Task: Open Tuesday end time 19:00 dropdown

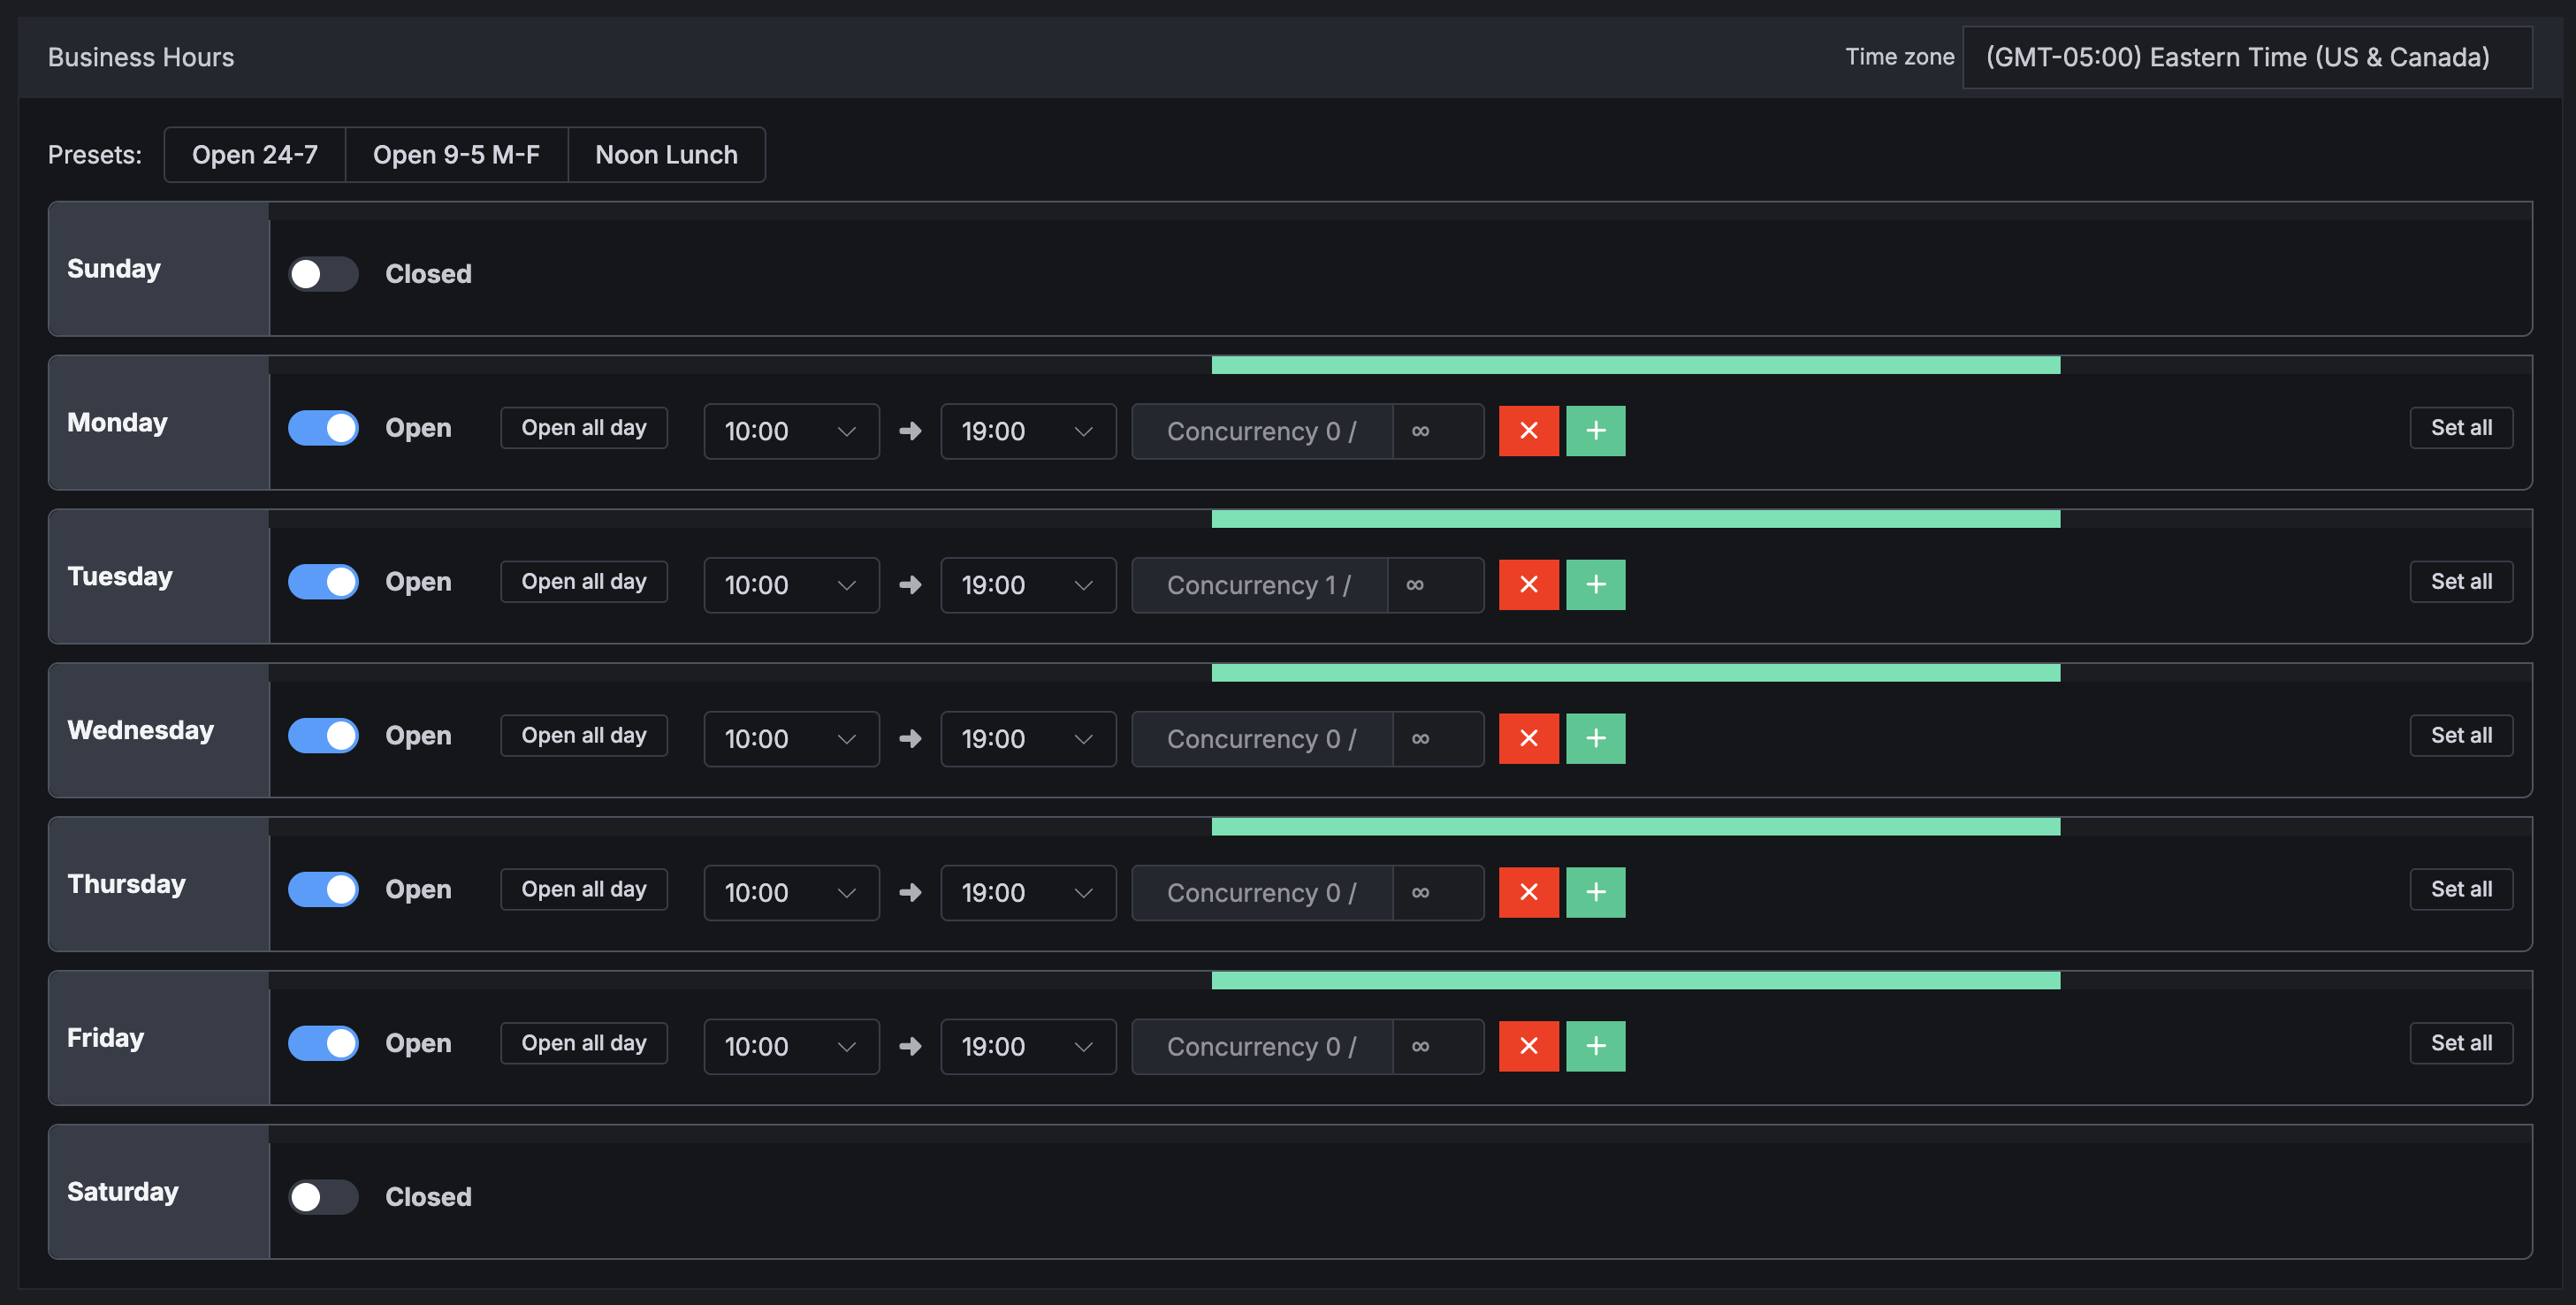Action: (1028, 585)
